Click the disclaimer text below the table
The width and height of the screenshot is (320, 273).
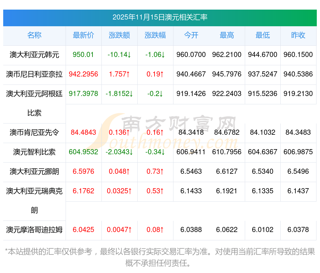[160, 258]
